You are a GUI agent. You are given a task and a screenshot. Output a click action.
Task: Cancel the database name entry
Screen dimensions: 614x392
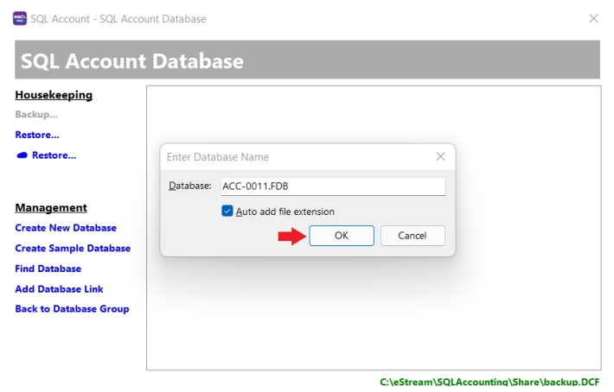coord(413,236)
